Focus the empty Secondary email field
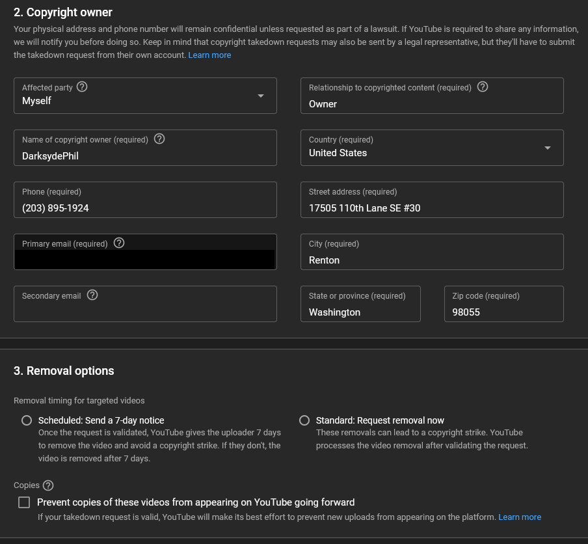Screen dimensions: 588x544 (x=145, y=305)
